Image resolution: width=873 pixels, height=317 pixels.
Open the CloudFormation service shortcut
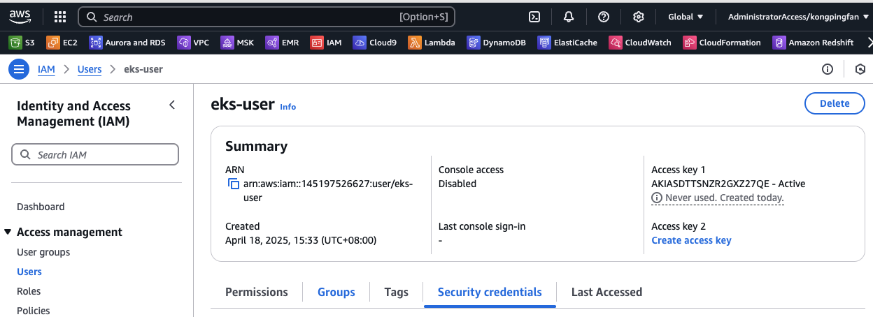pyautogui.click(x=723, y=43)
